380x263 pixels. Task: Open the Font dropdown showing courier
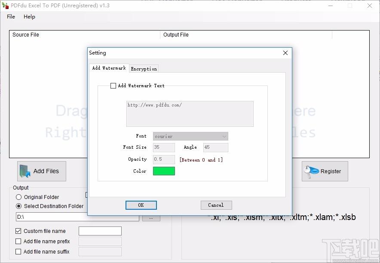tap(190, 136)
